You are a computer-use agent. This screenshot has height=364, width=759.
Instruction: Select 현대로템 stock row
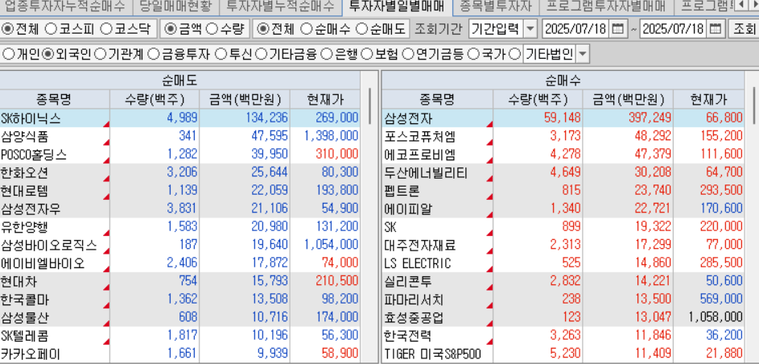pyautogui.click(x=180, y=191)
